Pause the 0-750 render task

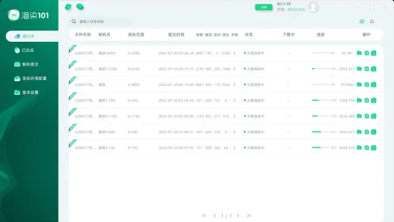(367, 147)
